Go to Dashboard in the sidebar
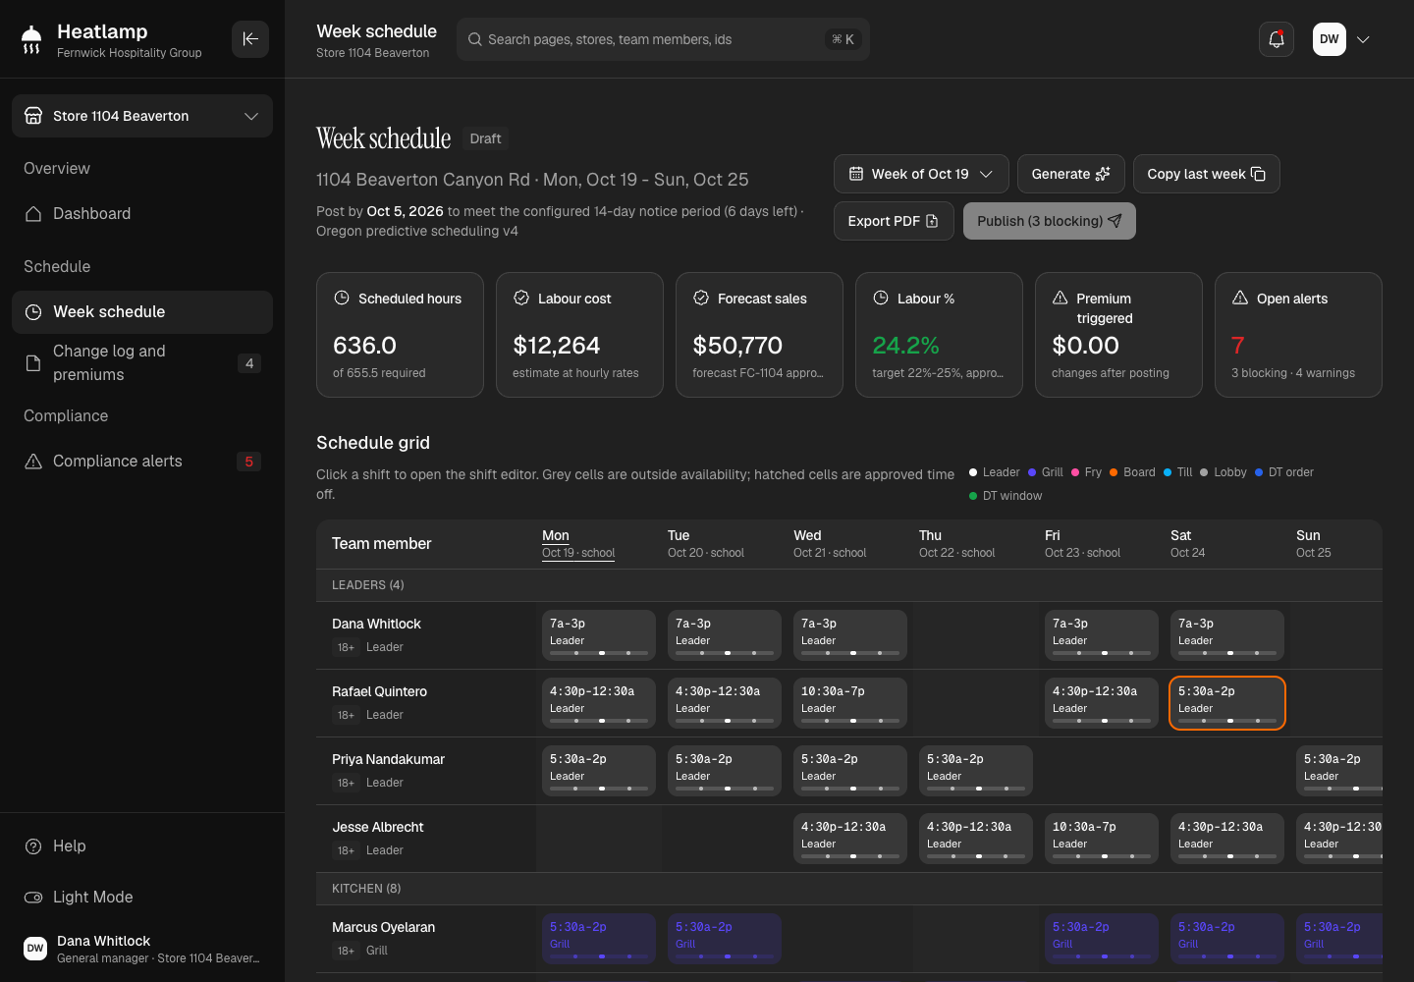 pos(142,214)
